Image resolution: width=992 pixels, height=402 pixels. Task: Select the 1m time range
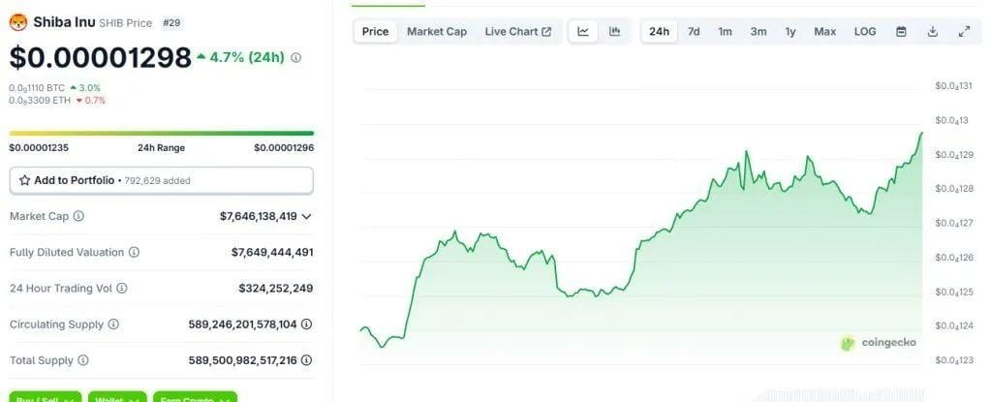pos(725,32)
